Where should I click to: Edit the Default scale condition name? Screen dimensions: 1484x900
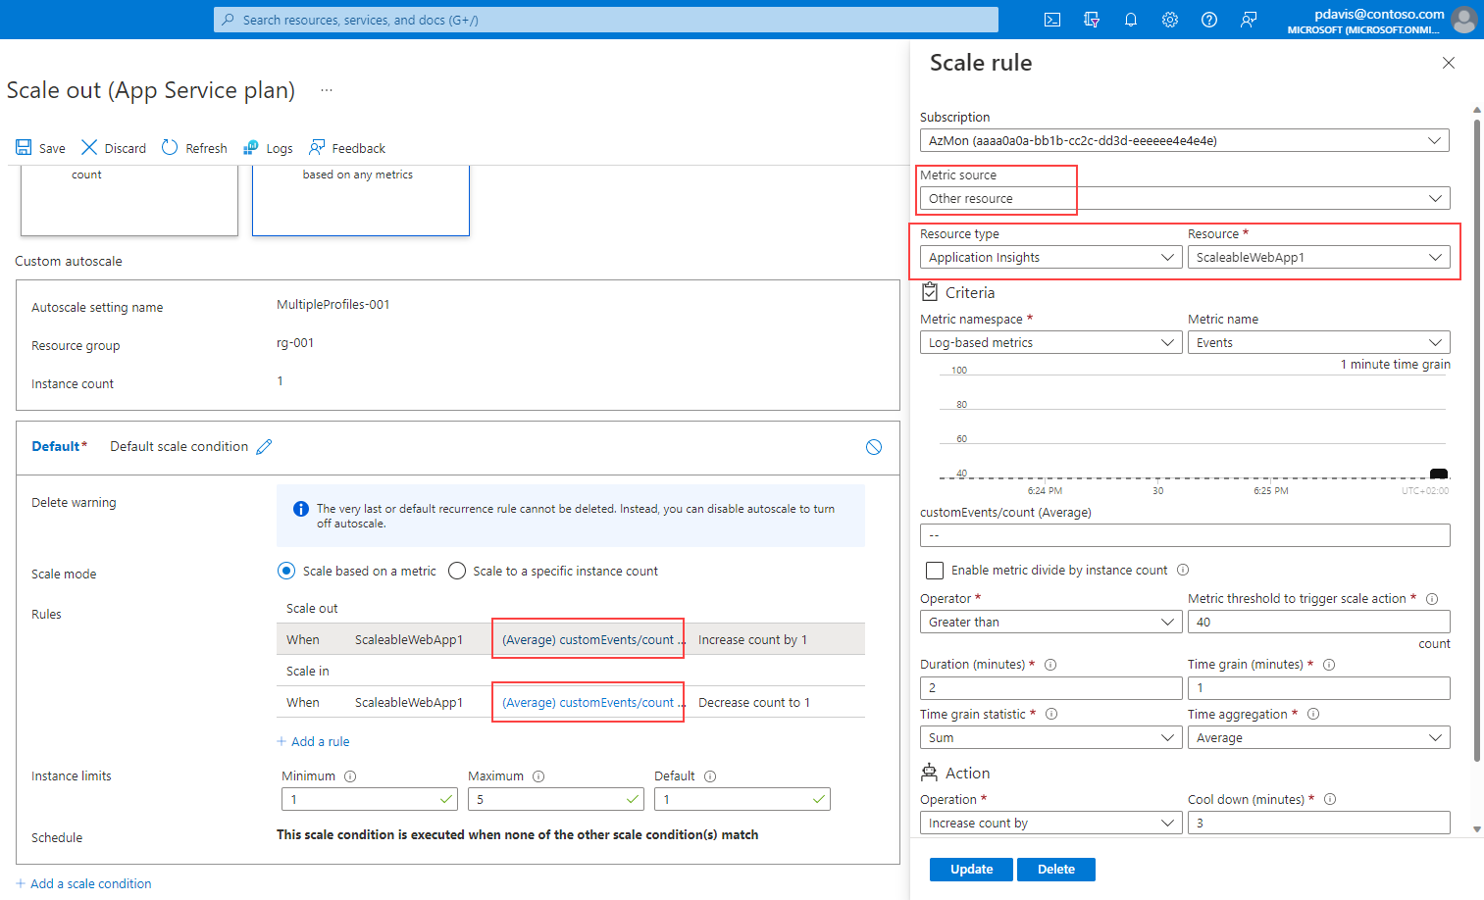point(264,447)
